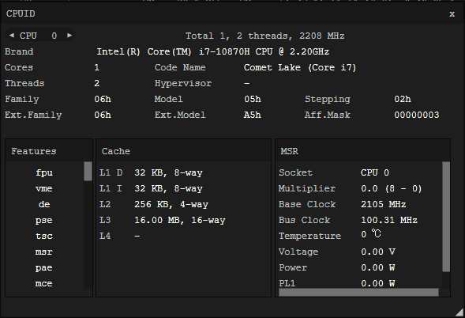Click the L2 256 KB cache row

pos(154,204)
